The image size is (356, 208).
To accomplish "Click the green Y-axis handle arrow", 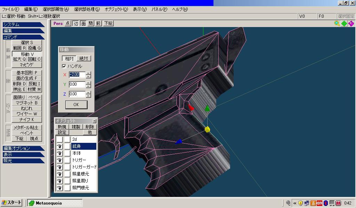I will click(x=207, y=109).
